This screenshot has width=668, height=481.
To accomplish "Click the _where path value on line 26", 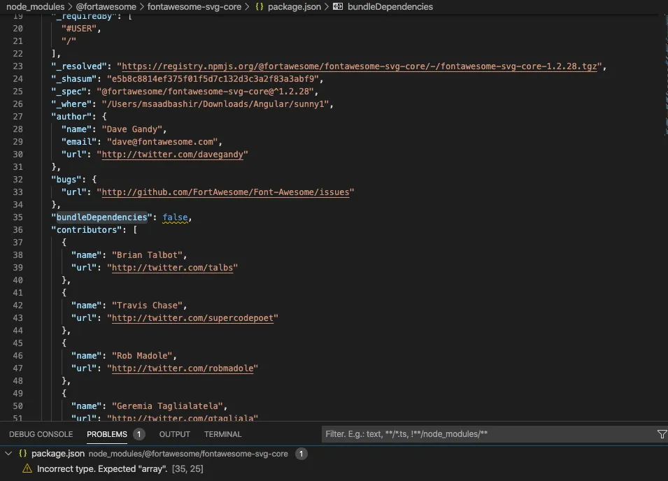I will click(215, 104).
